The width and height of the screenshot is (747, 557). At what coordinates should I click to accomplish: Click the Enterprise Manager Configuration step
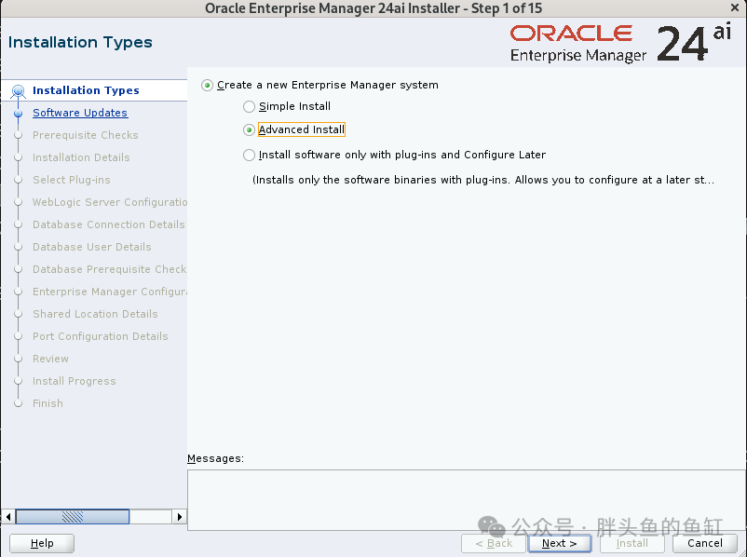(110, 292)
